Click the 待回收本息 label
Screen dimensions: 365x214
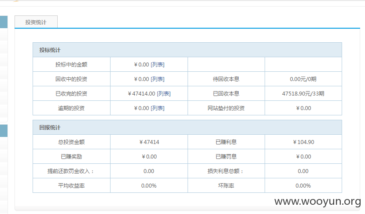tap(226, 79)
